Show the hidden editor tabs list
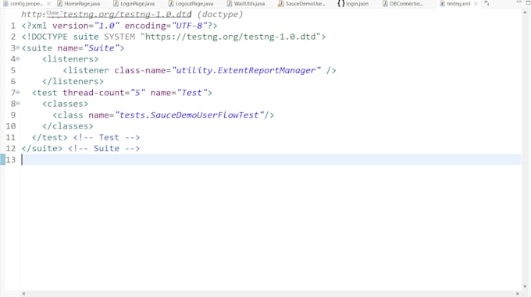Screen dimensions: 531x297 click(x=487, y=3)
